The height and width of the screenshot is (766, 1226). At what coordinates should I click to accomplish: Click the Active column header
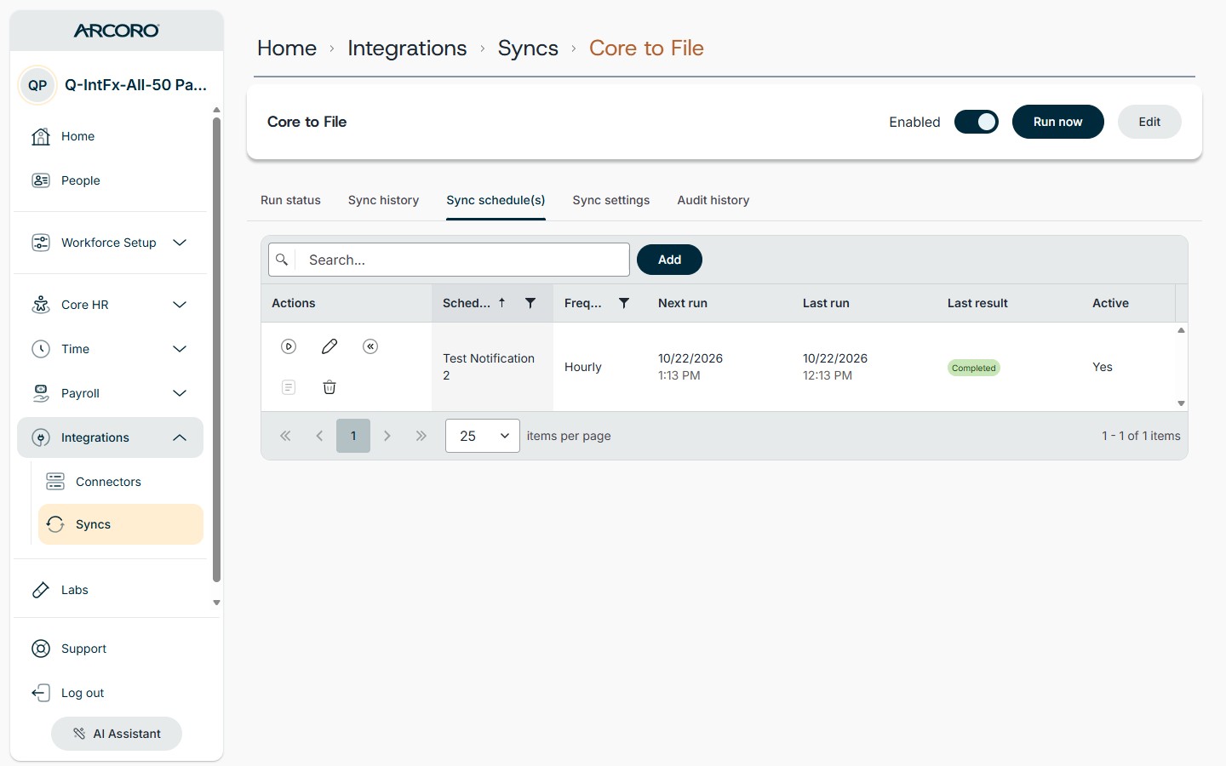tap(1110, 303)
